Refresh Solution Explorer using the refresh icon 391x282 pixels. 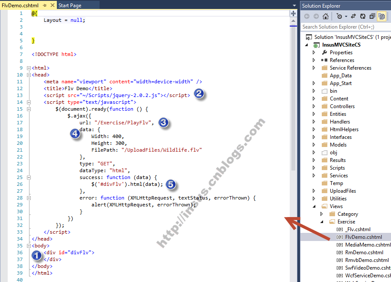[x=363, y=17]
